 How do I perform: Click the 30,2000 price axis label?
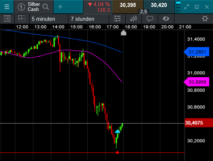[196, 141]
